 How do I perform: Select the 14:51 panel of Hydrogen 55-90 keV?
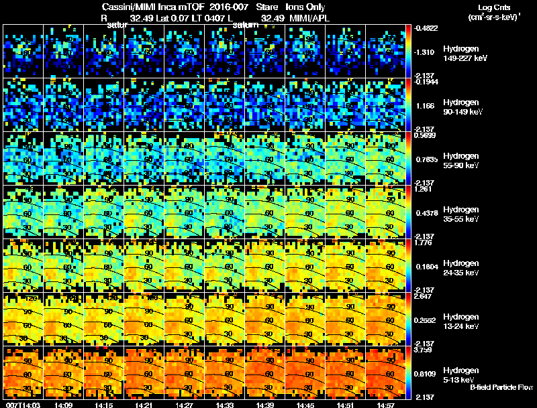345,158
